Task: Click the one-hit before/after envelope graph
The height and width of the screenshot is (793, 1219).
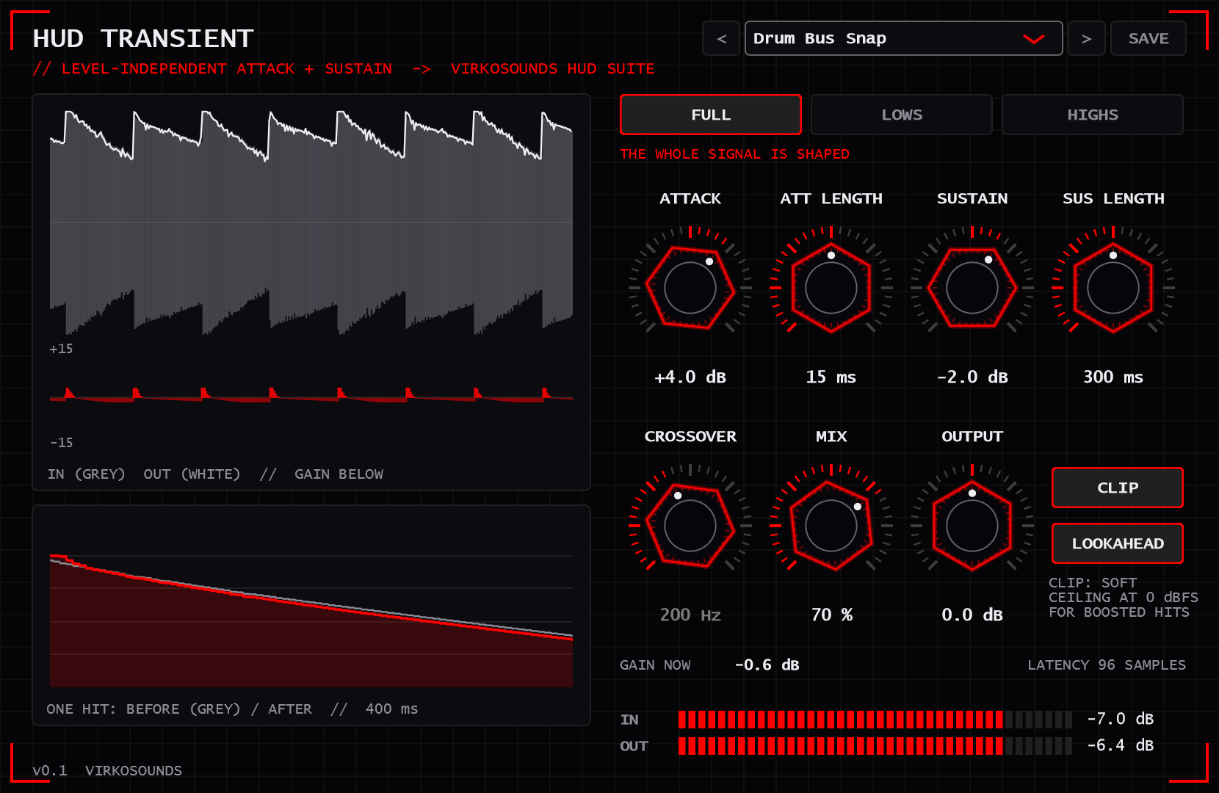Action: click(311, 615)
